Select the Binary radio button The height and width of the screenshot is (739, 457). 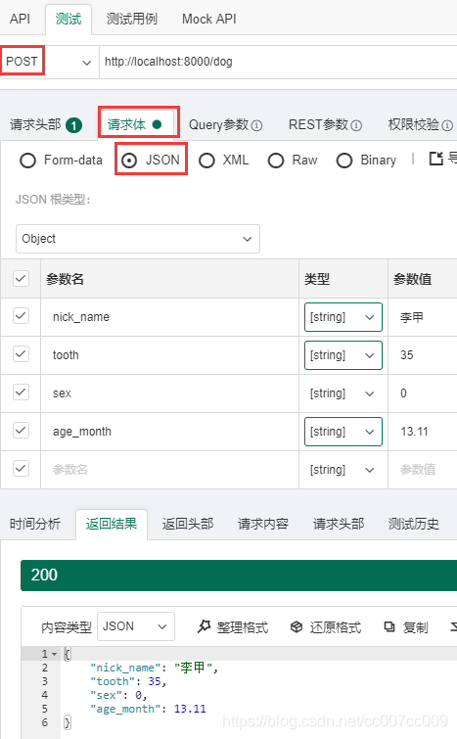tap(344, 161)
